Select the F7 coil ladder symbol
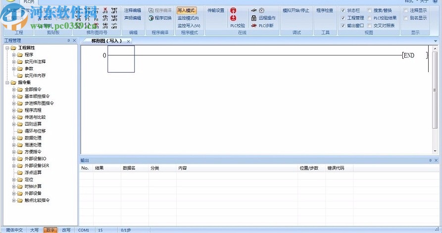Image resolution: width=442 pixels, height=233 pixels. pyautogui.click(x=88, y=18)
